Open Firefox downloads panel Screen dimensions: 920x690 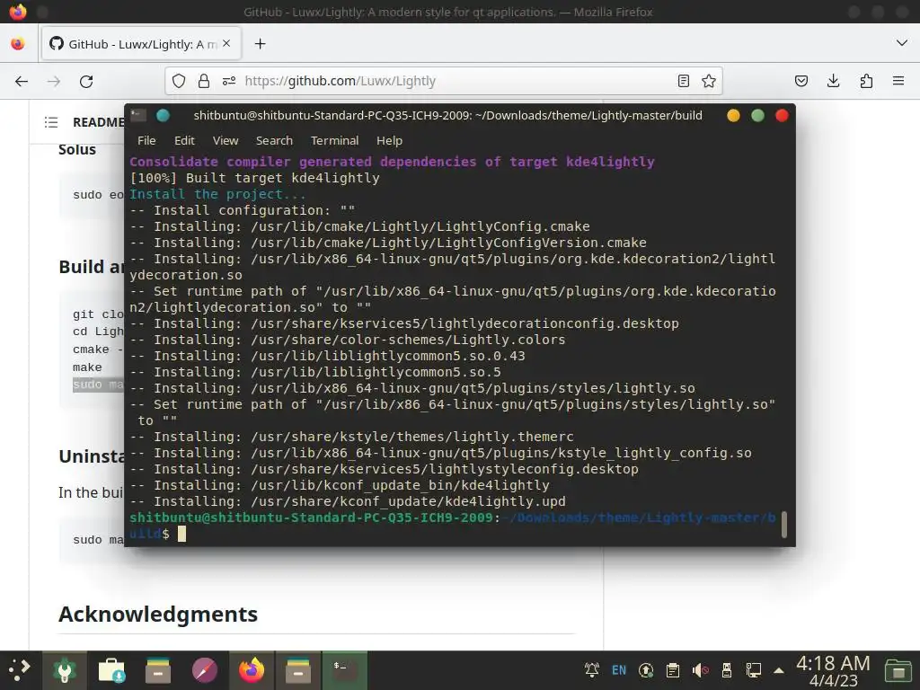coord(833,81)
